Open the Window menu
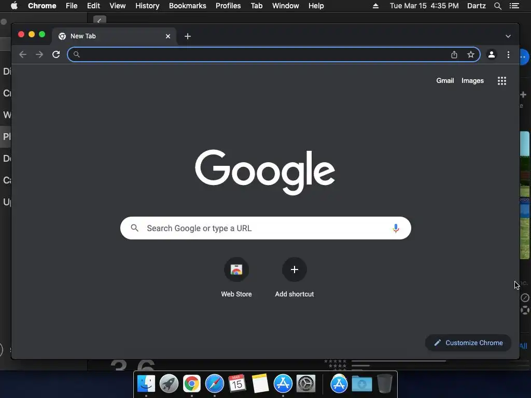This screenshot has width=531, height=398. pyautogui.click(x=286, y=6)
